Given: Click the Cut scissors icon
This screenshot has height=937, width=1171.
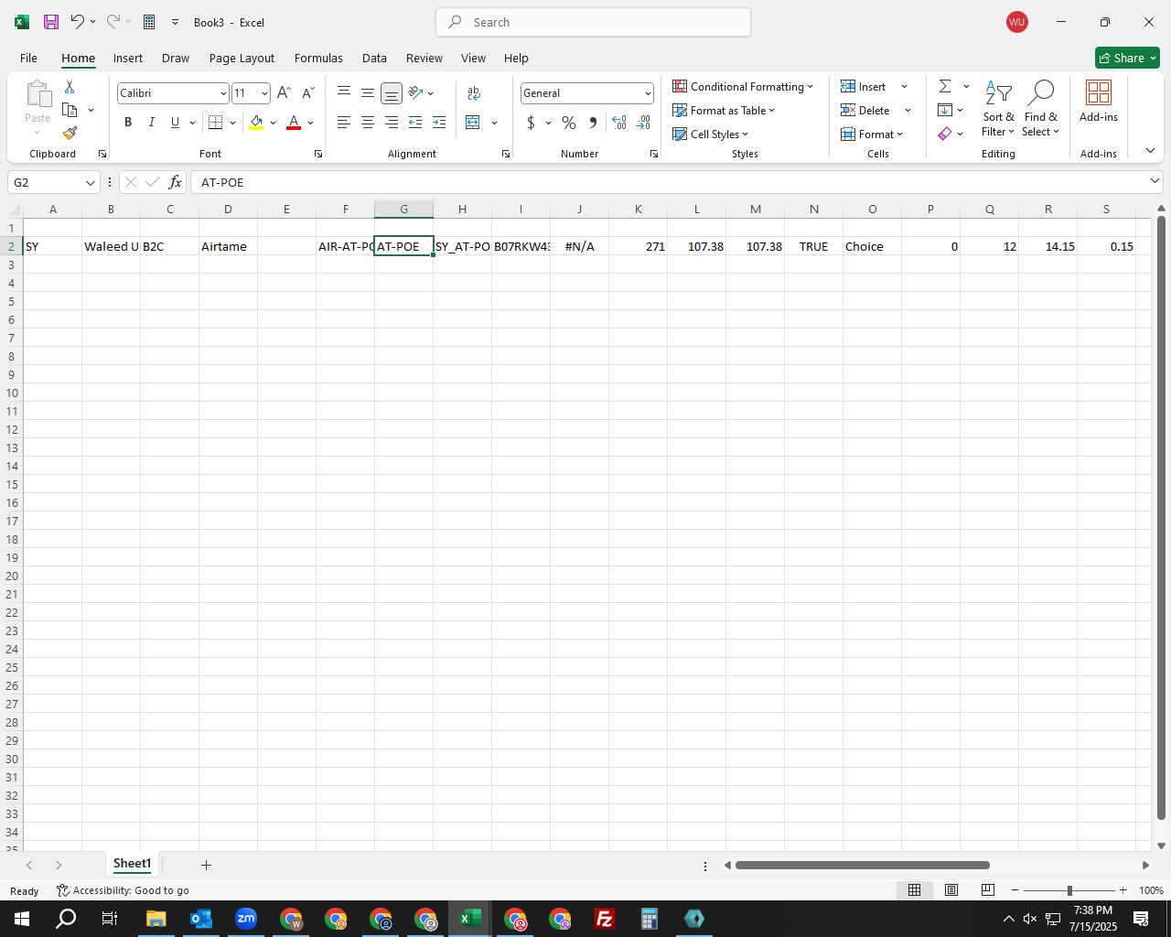Looking at the screenshot, I should [x=70, y=86].
